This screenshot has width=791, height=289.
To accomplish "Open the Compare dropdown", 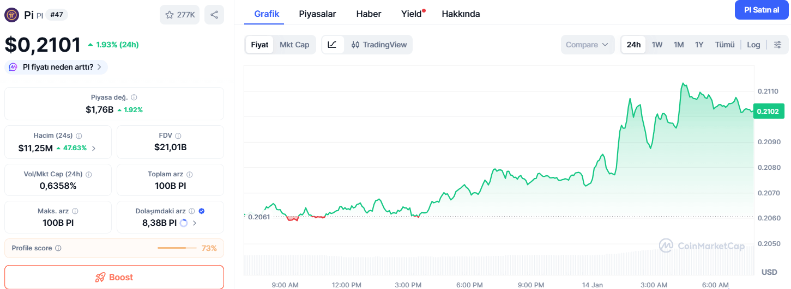I will [x=587, y=45].
